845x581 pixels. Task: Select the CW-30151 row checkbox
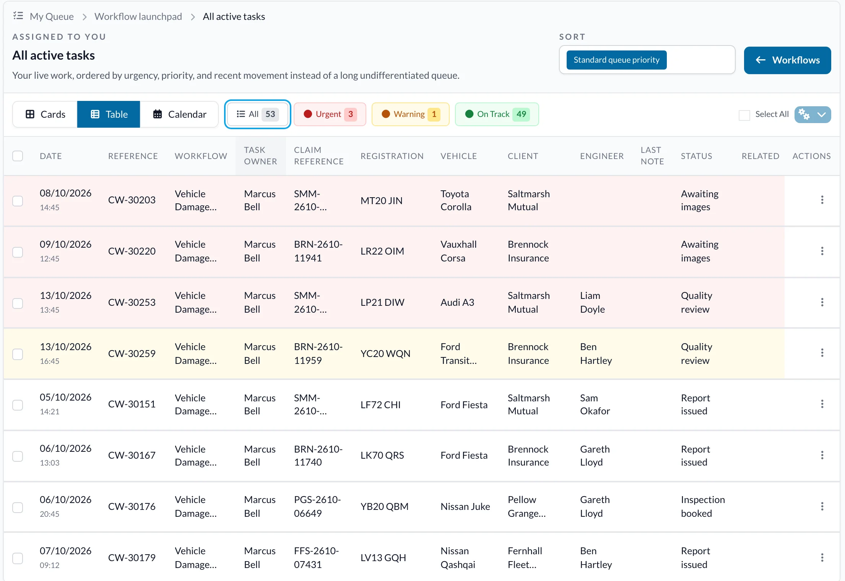[18, 405]
